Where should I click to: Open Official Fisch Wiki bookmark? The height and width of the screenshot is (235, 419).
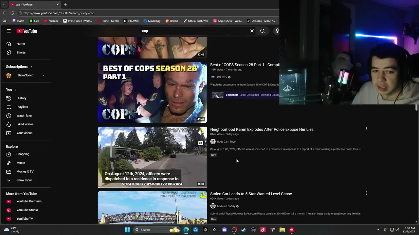196,21
